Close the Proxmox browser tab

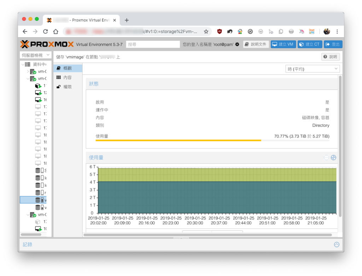tap(115, 20)
